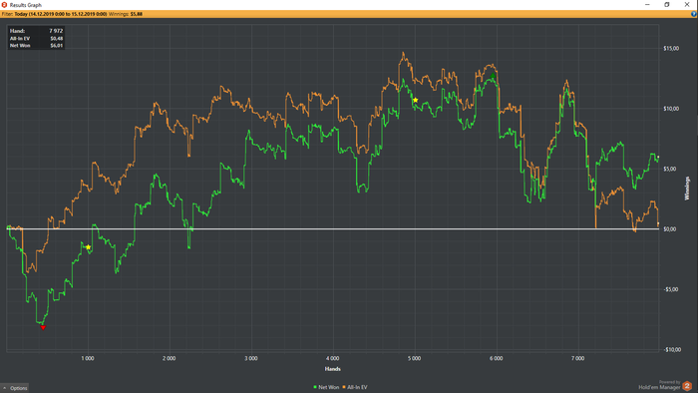Click the 1 000 hands axis label
Image resolution: width=698 pixels, height=393 pixels.
88,358
